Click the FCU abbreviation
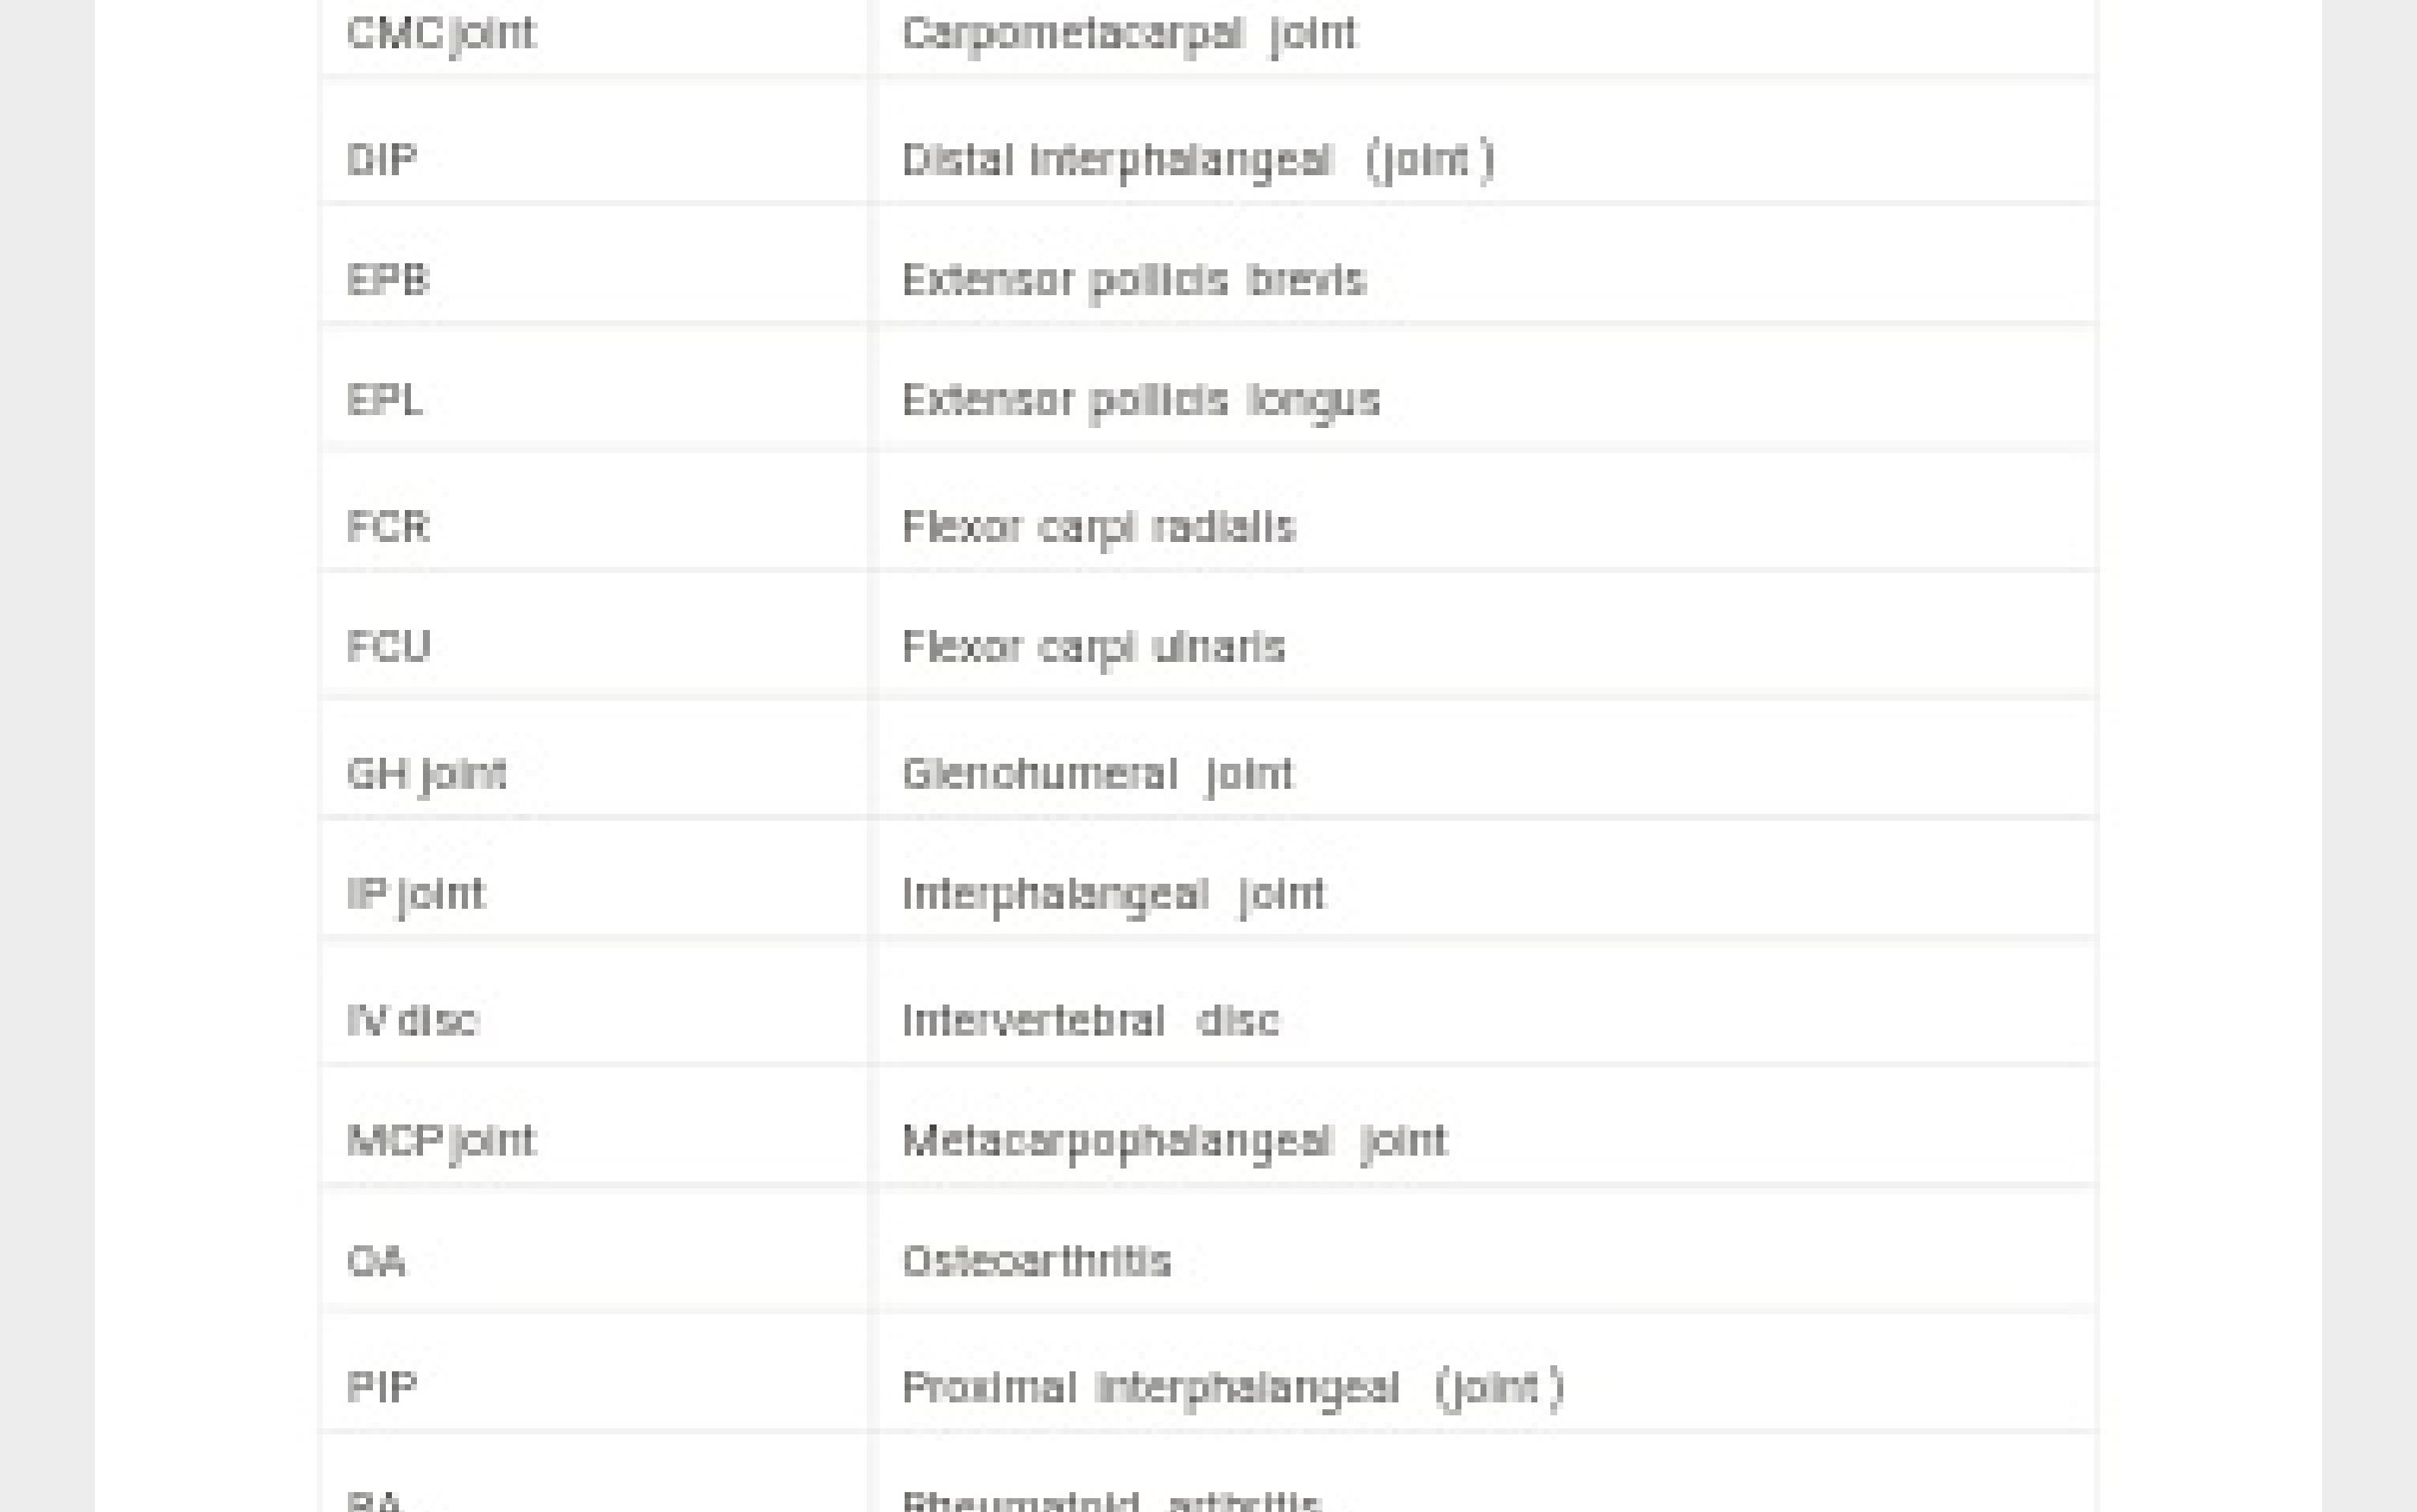 (x=389, y=646)
